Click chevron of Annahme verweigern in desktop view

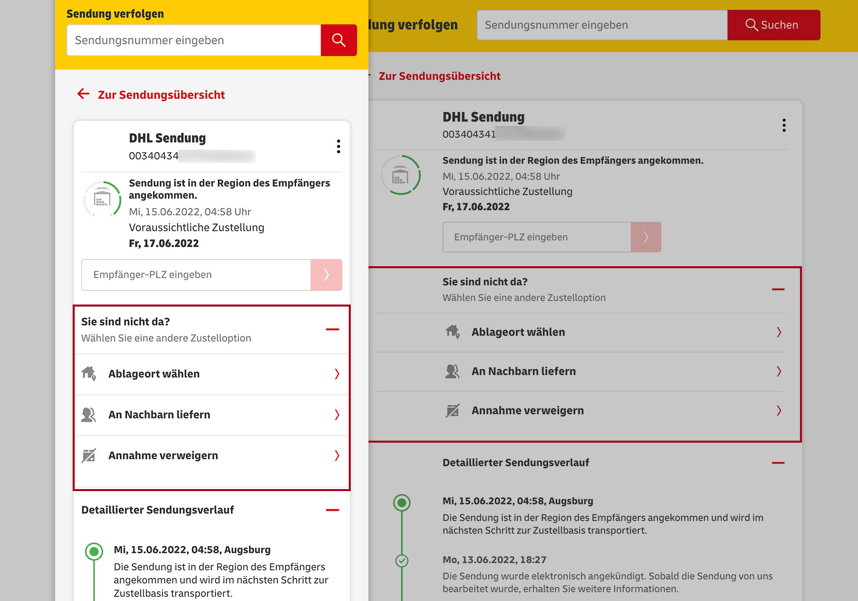(779, 411)
